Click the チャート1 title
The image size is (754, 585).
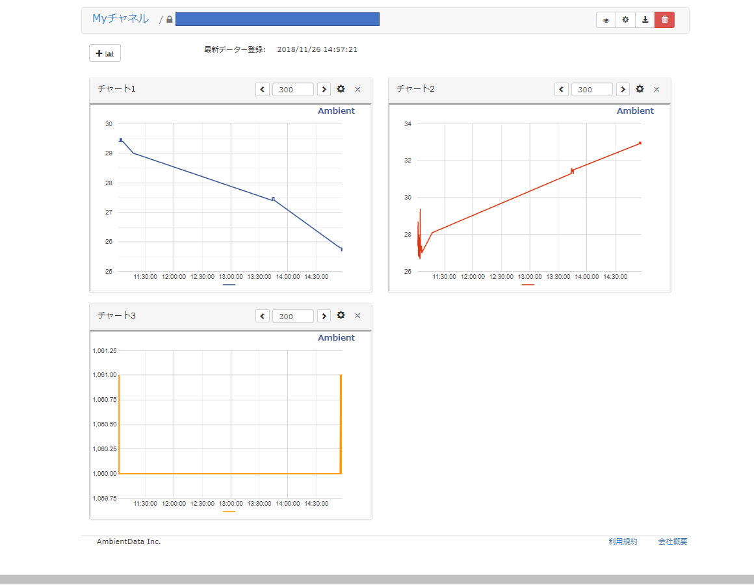(x=116, y=88)
